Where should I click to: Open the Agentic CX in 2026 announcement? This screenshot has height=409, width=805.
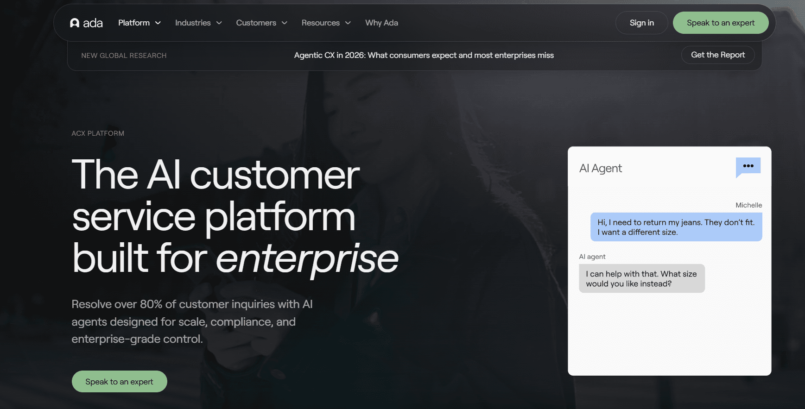[x=424, y=55]
